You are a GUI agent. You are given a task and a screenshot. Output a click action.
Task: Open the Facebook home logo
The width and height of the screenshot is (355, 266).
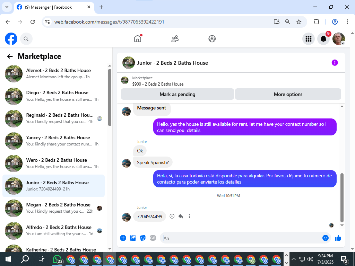click(x=11, y=39)
